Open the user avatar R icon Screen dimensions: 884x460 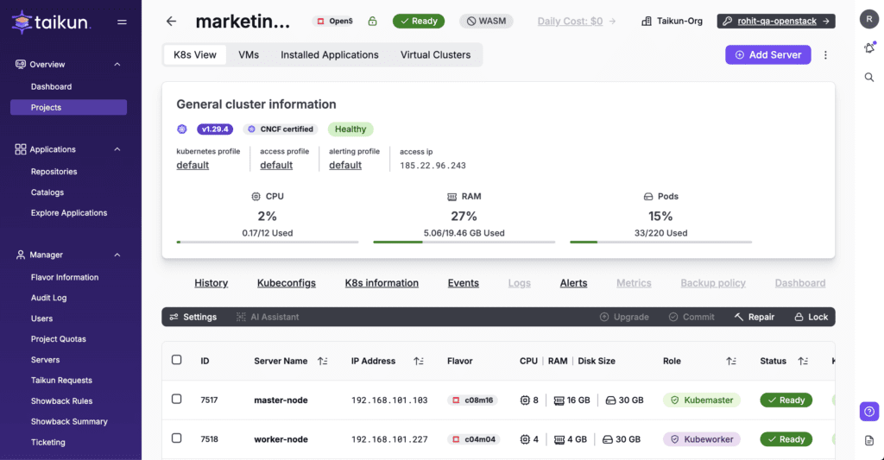tap(869, 21)
